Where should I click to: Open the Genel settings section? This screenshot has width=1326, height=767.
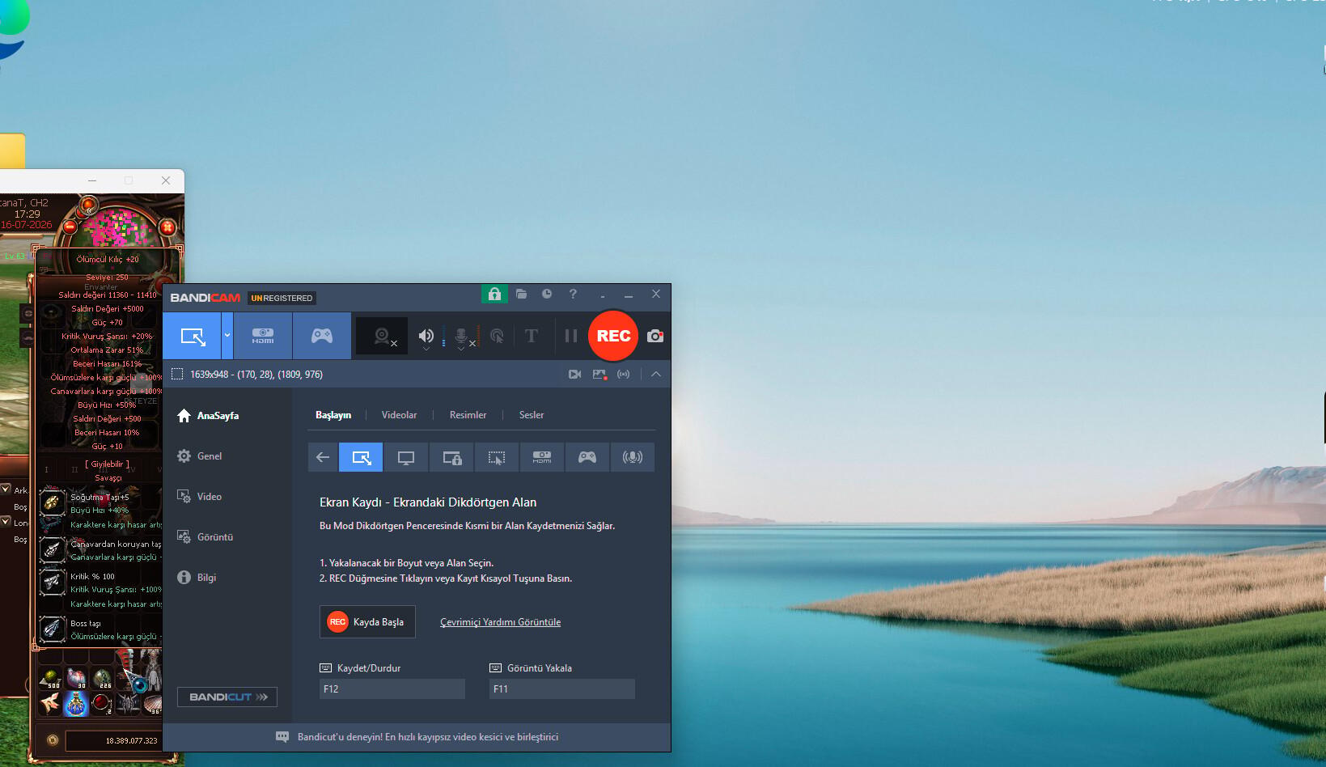coord(200,456)
